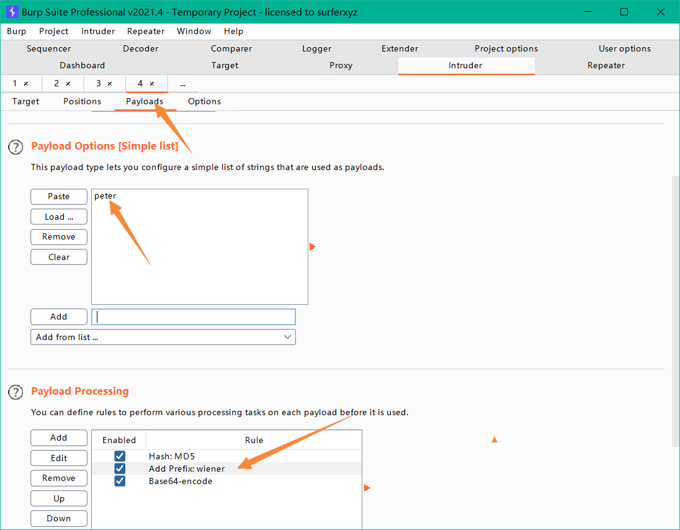Open the Intruder Target sub-tab
This screenshot has width=680, height=530.
coord(25,102)
